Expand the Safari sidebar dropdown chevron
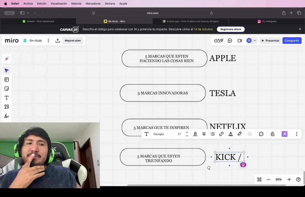 tap(28, 13)
